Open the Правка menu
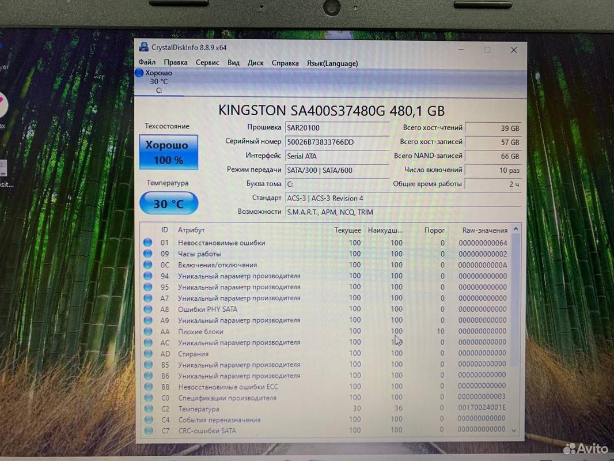This screenshot has width=614, height=461. 175,63
